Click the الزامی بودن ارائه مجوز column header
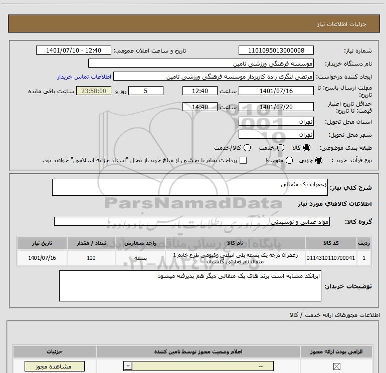The height and width of the screenshot is (373, 386). (x=336, y=351)
